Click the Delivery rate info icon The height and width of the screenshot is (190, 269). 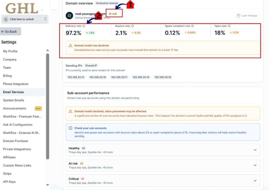click(x=84, y=26)
